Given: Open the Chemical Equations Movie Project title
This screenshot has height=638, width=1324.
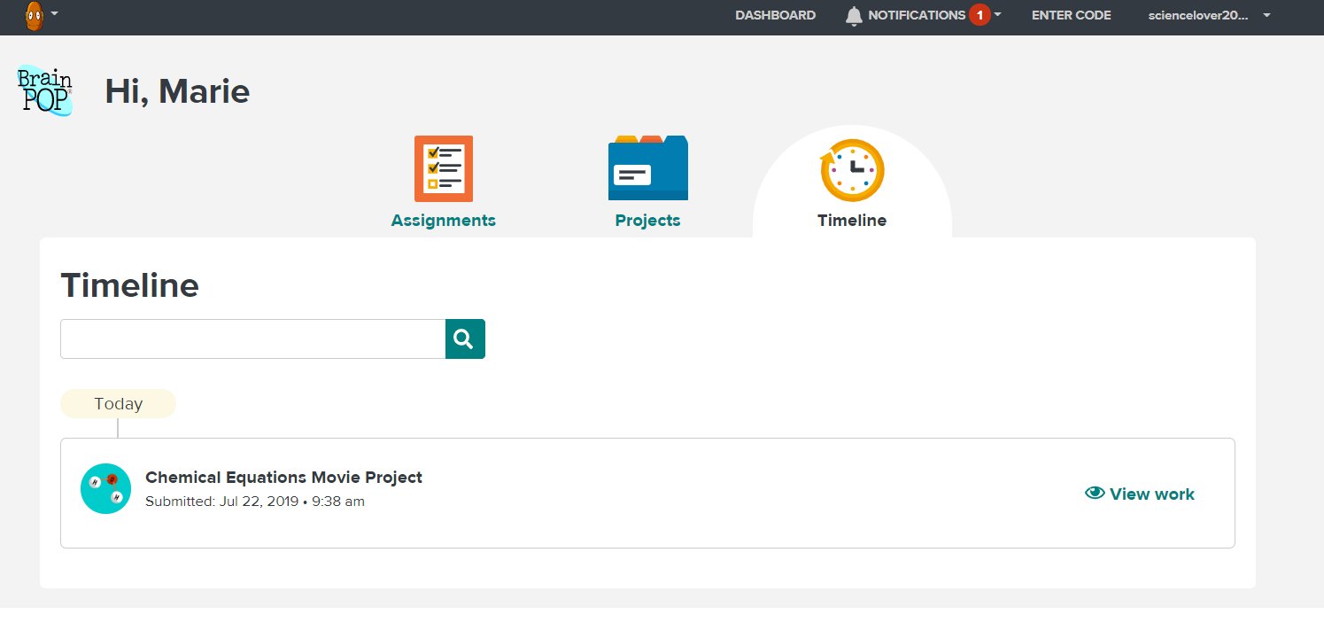Looking at the screenshot, I should tap(283, 477).
